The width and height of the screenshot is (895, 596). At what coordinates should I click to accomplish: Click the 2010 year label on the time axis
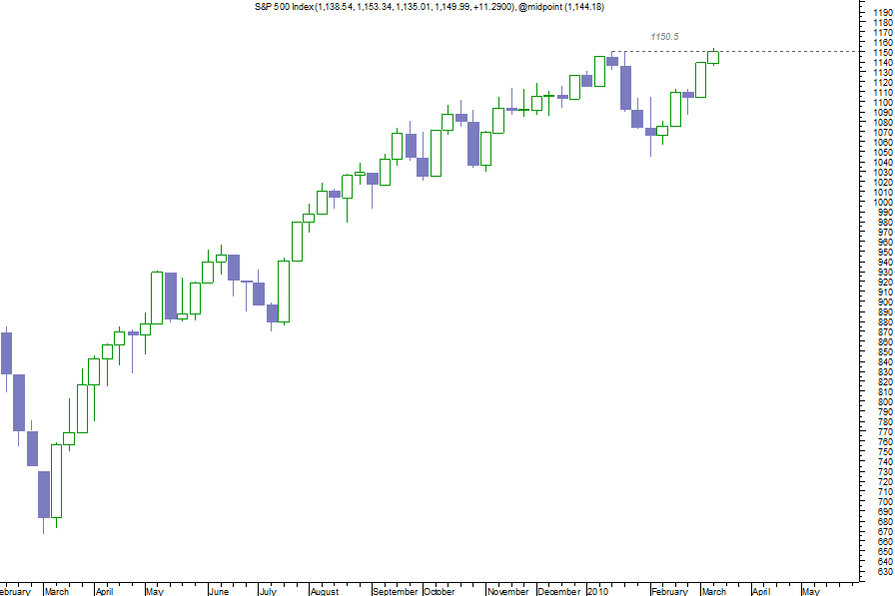click(598, 591)
